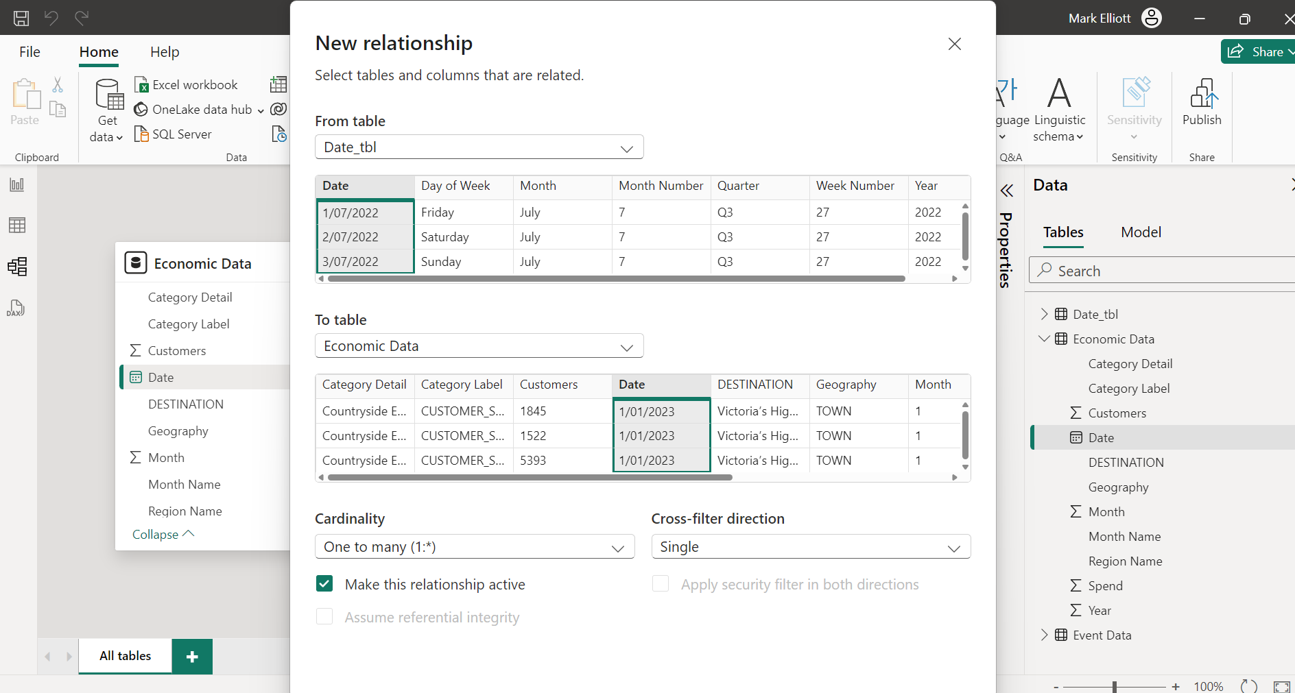Open Model view in left sidebar
The image size is (1295, 693).
(17, 266)
